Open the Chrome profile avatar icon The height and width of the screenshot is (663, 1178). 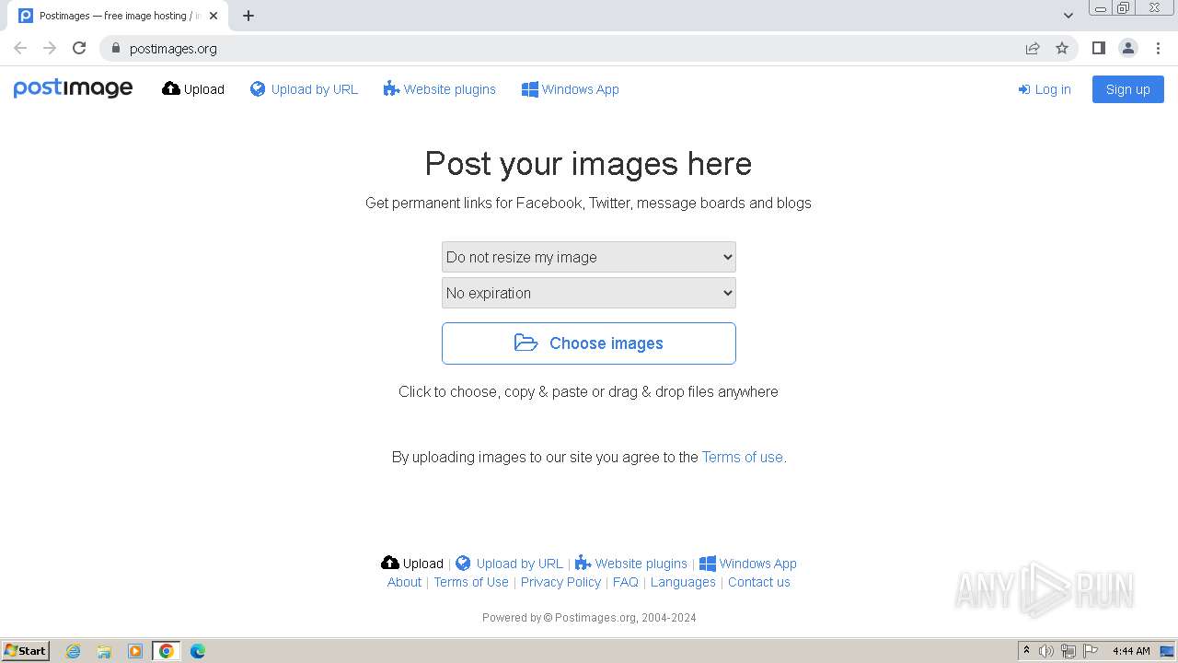(x=1127, y=48)
